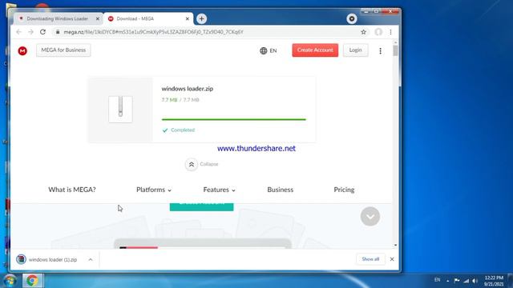
Task: Close the Download - MEGA tab
Action: point(188,19)
